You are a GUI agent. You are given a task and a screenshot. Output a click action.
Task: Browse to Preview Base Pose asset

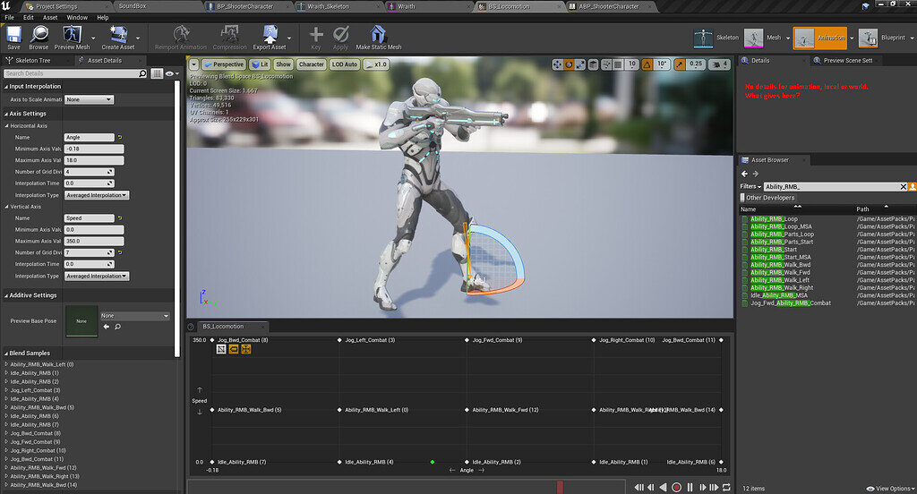click(x=117, y=327)
